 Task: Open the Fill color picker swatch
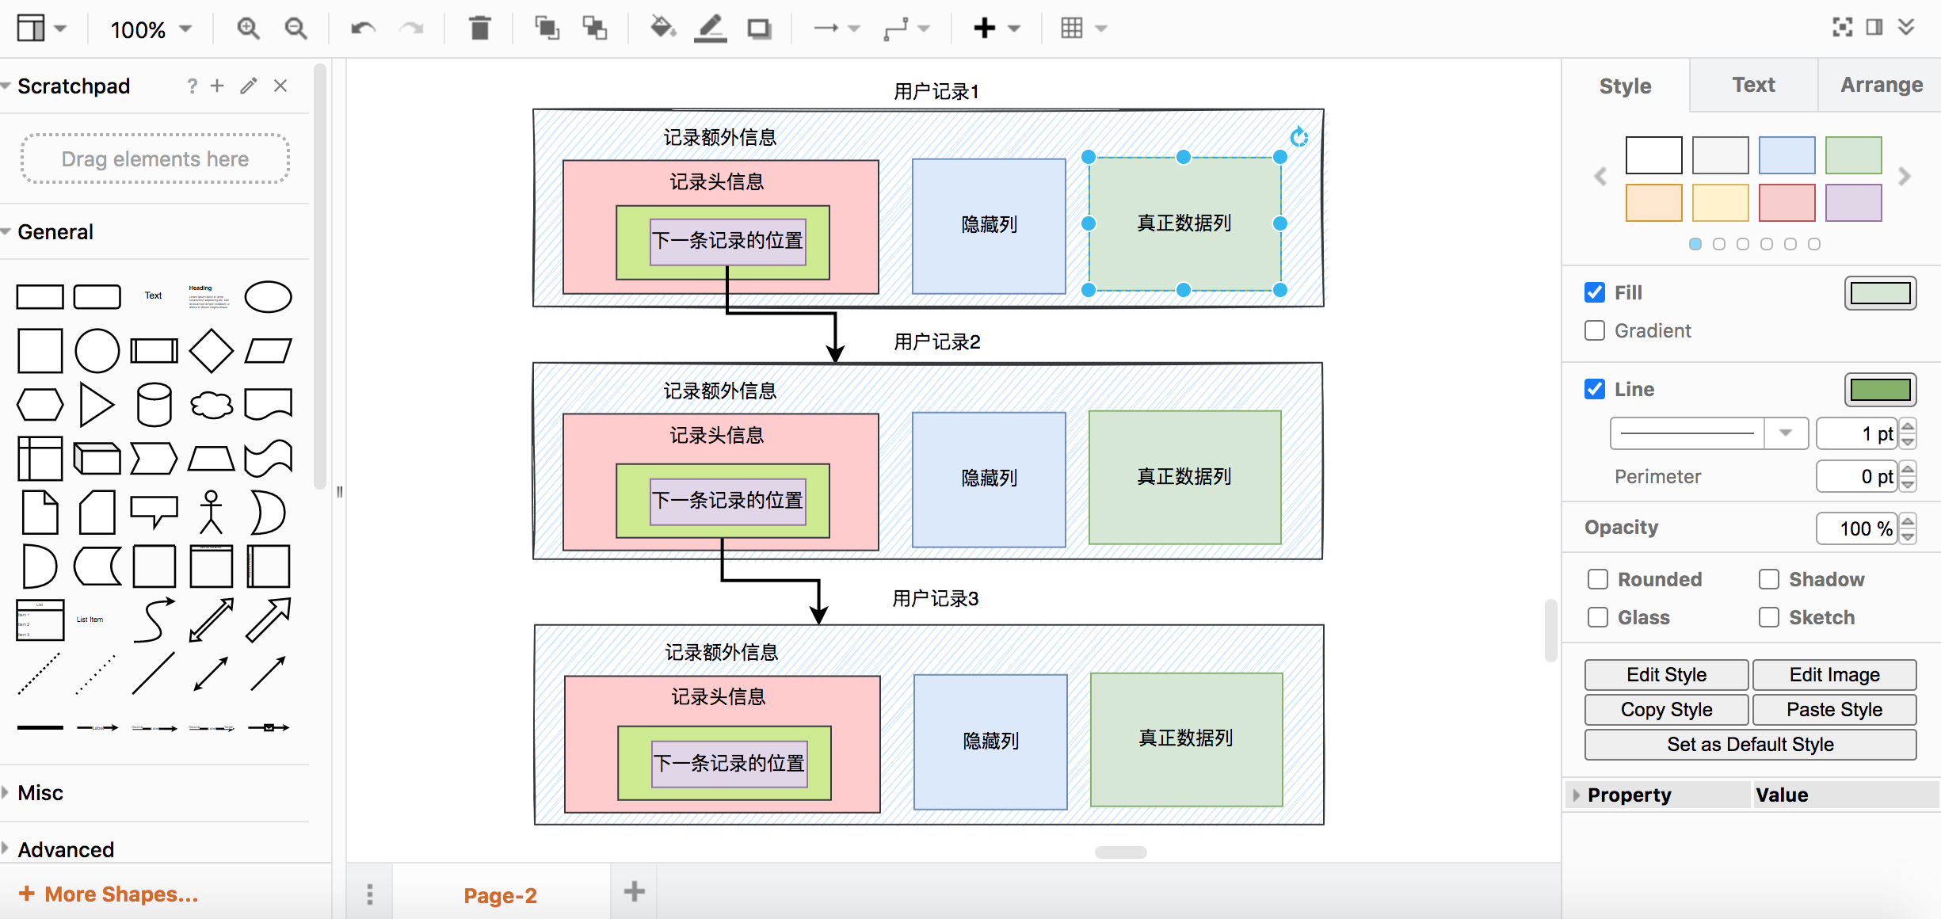click(x=1880, y=293)
